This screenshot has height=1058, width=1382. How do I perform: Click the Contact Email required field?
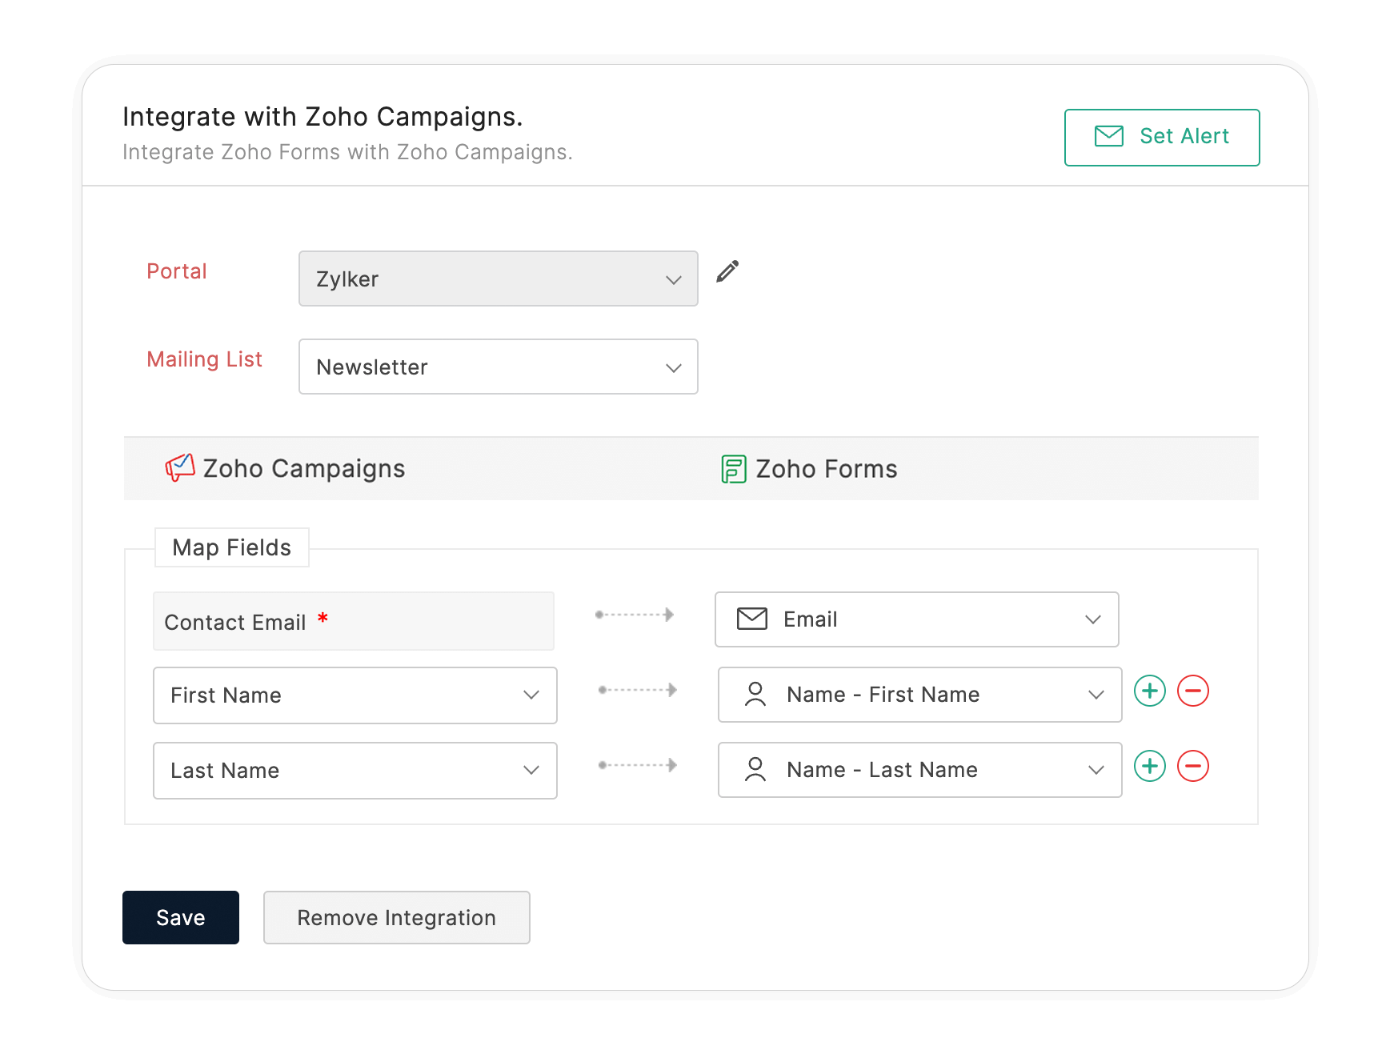point(353,621)
